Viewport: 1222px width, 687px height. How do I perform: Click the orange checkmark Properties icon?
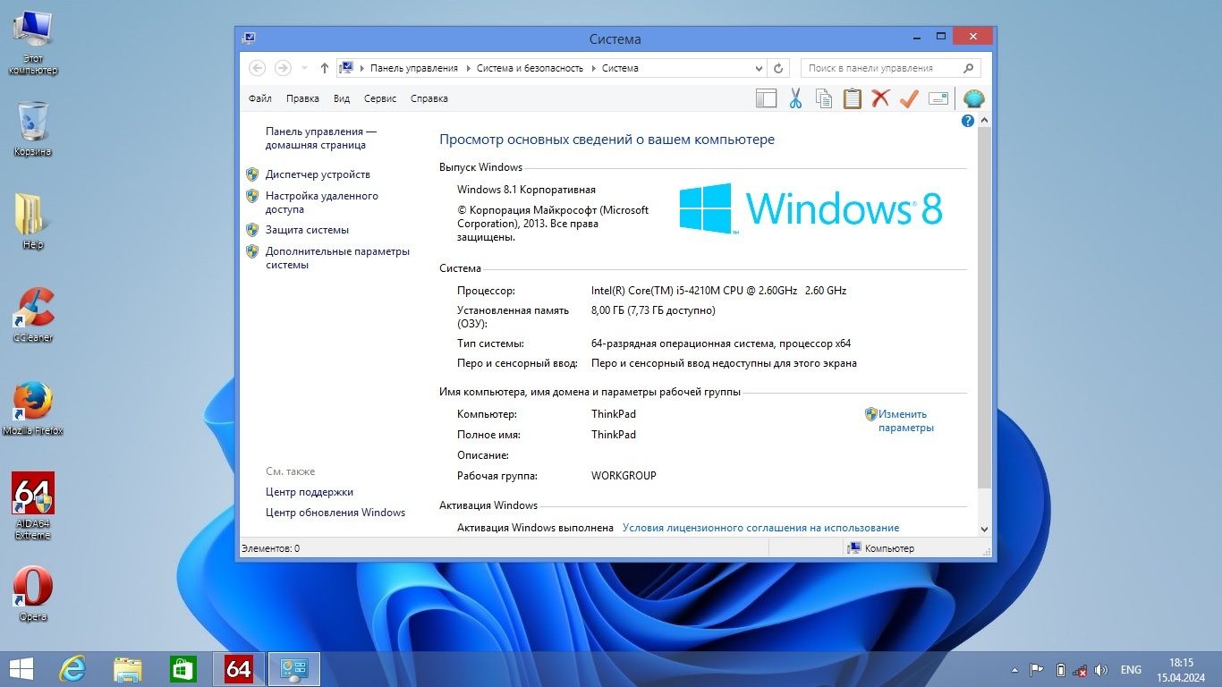(x=910, y=98)
